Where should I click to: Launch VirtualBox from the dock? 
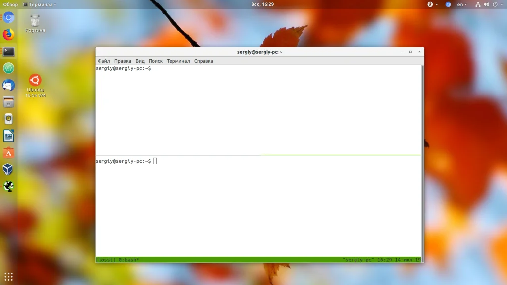click(9, 169)
